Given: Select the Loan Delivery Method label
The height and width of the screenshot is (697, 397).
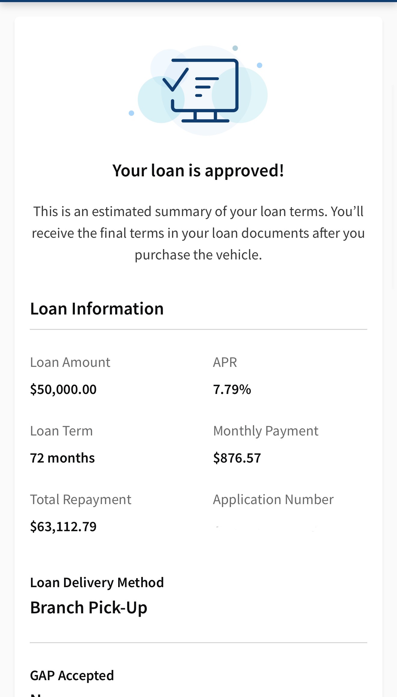Looking at the screenshot, I should tap(97, 583).
